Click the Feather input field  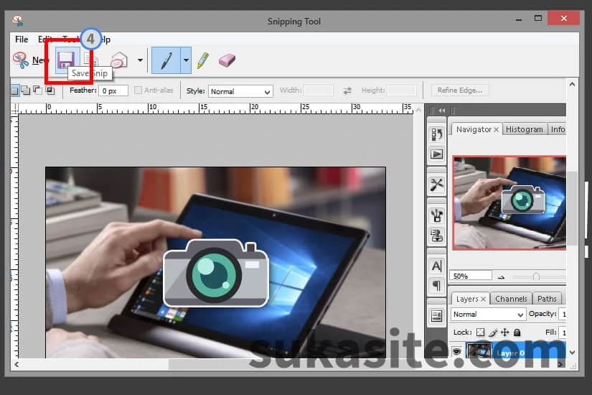(x=113, y=90)
